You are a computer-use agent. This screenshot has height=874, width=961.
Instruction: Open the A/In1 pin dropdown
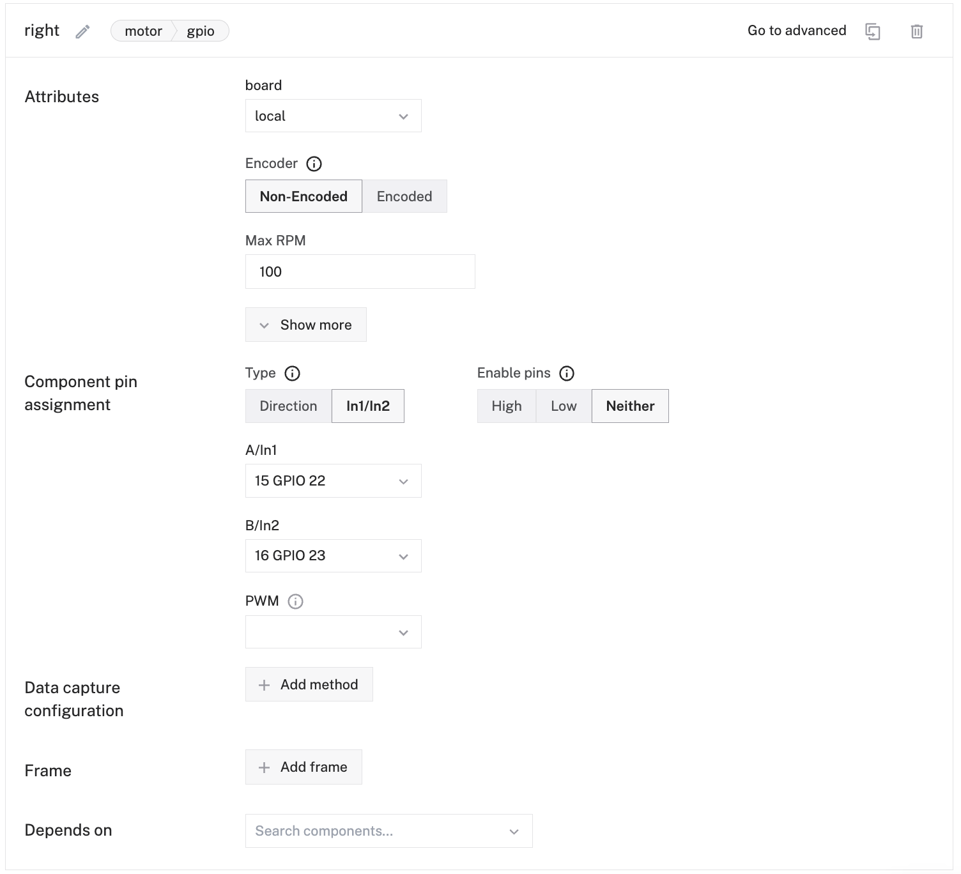333,481
